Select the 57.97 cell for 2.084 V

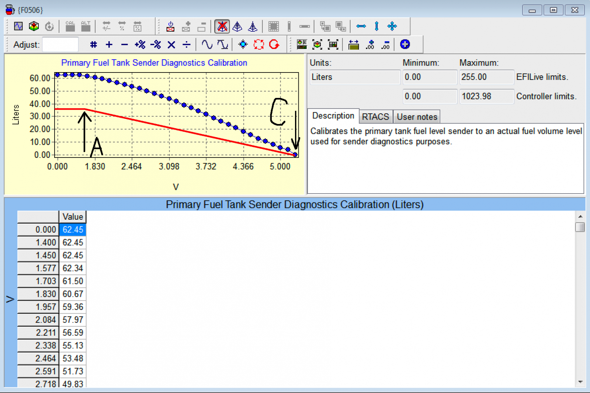coord(73,320)
